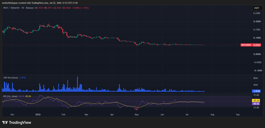Click the blue 3.05M volume axis tag
The height and width of the screenshot is (128, 265).
click(256, 91)
